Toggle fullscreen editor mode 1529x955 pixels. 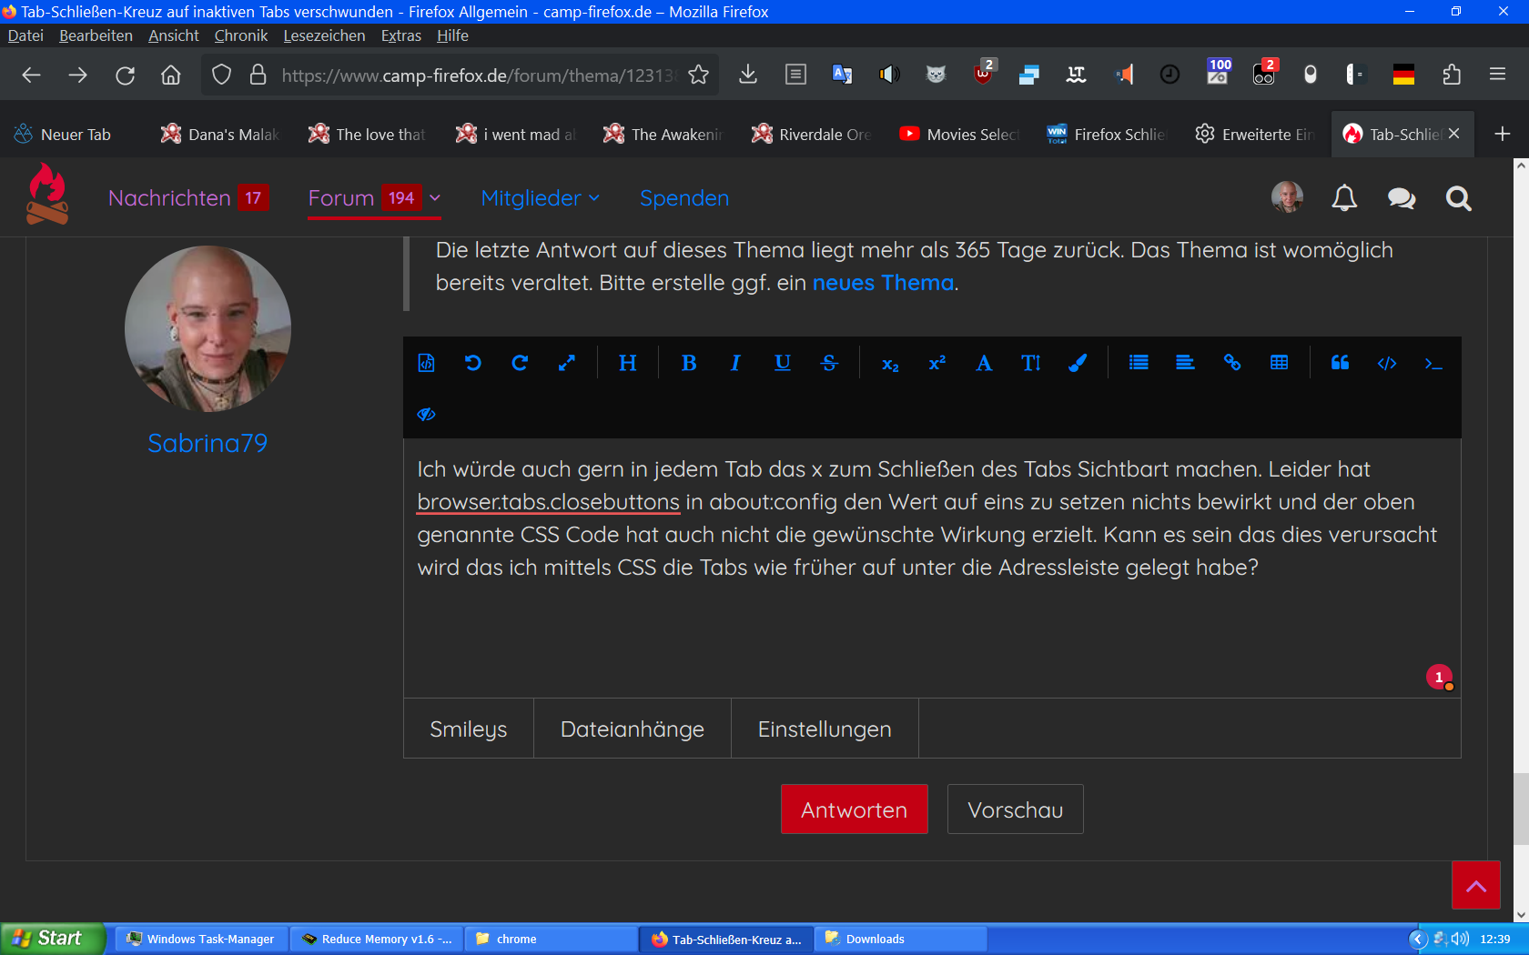coord(566,363)
